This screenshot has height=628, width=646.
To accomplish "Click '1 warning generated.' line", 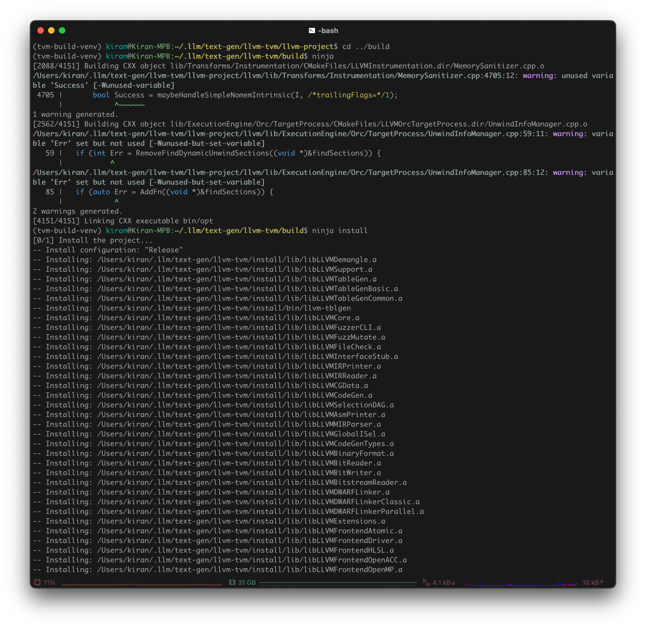I will [76, 115].
